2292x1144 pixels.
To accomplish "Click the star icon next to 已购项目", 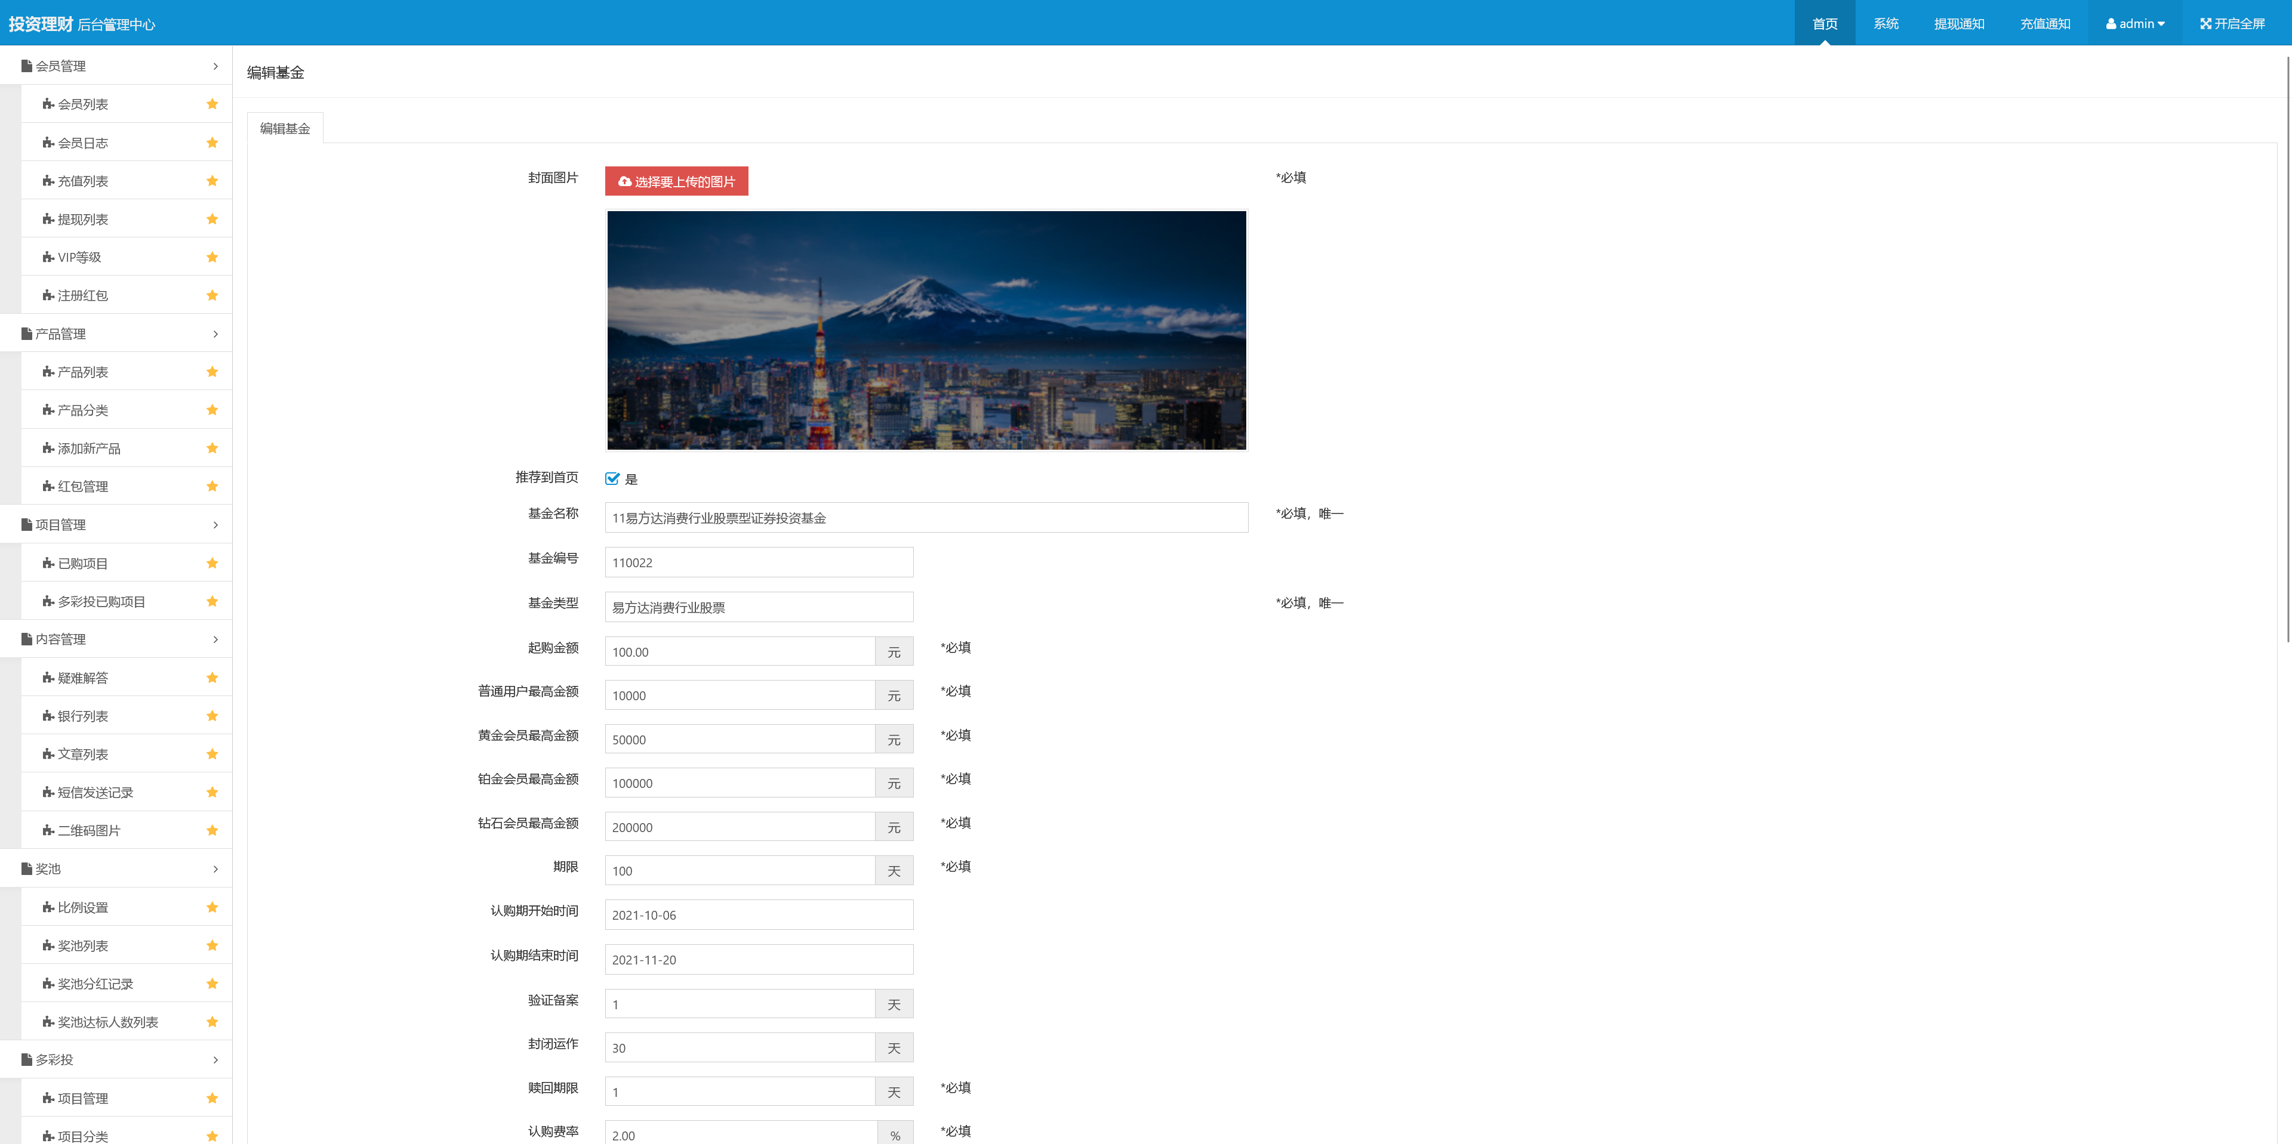I will click(x=212, y=564).
